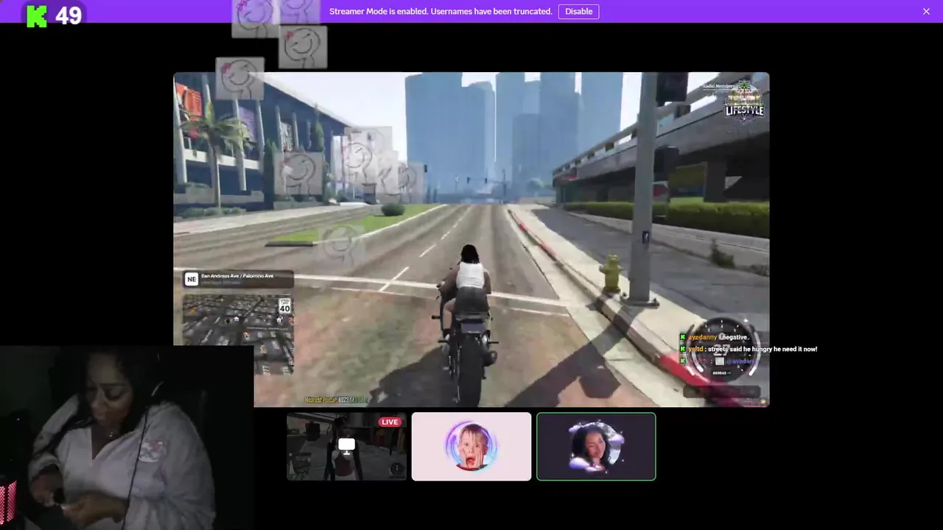This screenshot has height=530, width=943.
Task: Click the screen-share icon on live thumbnail
Action: pyautogui.click(x=346, y=445)
